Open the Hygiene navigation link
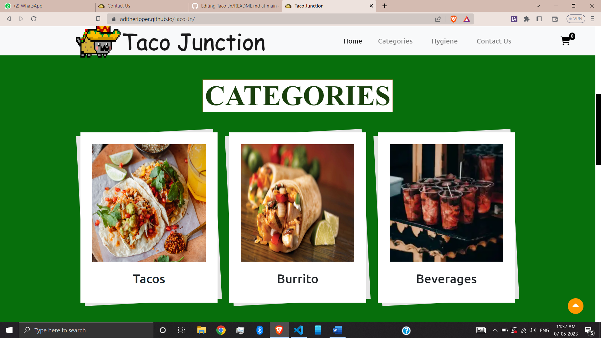Screen dimensions: 601x338 point(444,41)
